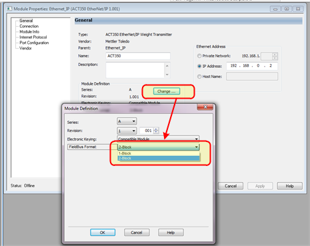Open Port Configuration tree item
This screenshot has width=310, height=246.
34,43
